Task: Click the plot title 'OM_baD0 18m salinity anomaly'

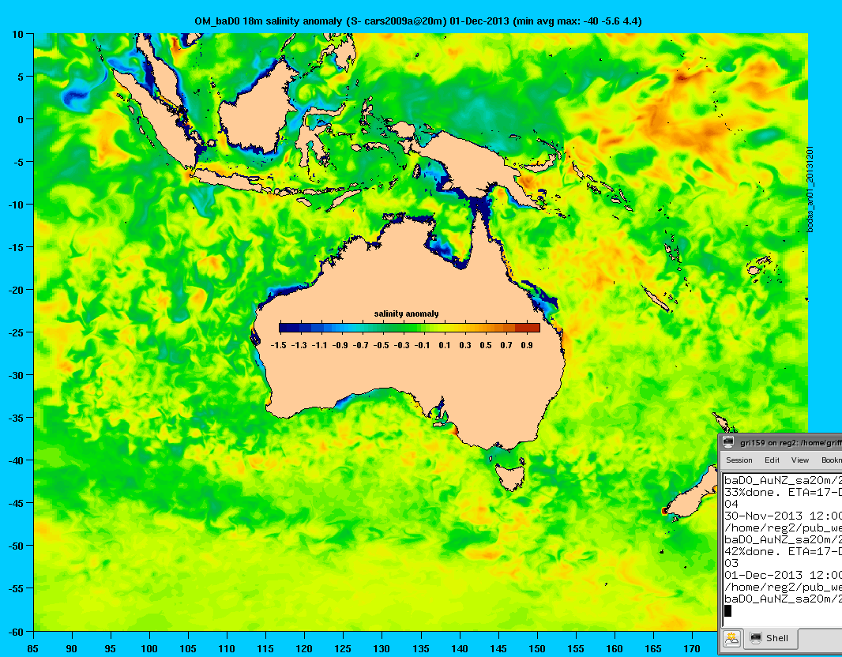Action: [x=268, y=21]
